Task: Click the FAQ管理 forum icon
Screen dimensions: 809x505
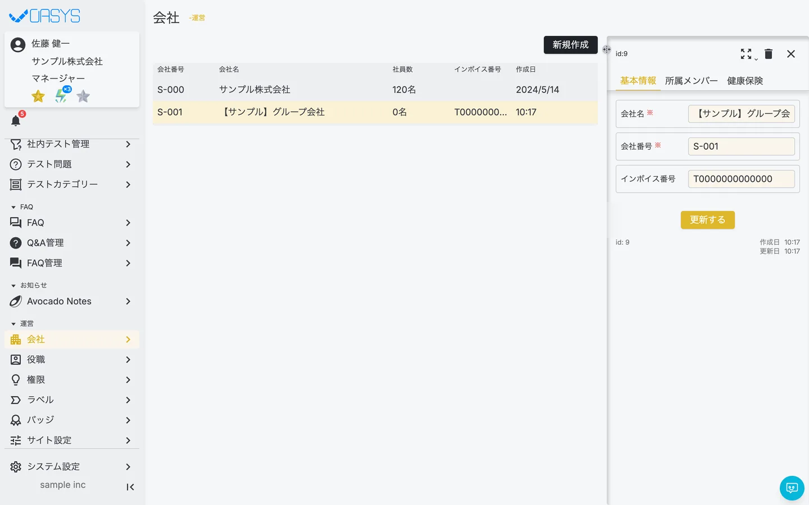Action: point(16,263)
